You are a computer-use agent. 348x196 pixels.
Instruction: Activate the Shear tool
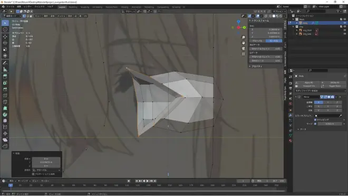click(5, 140)
